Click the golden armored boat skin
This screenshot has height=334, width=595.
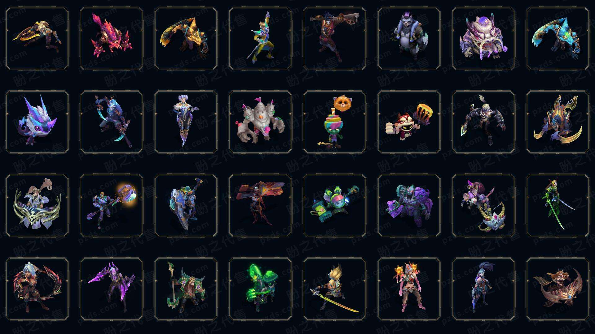558,289
